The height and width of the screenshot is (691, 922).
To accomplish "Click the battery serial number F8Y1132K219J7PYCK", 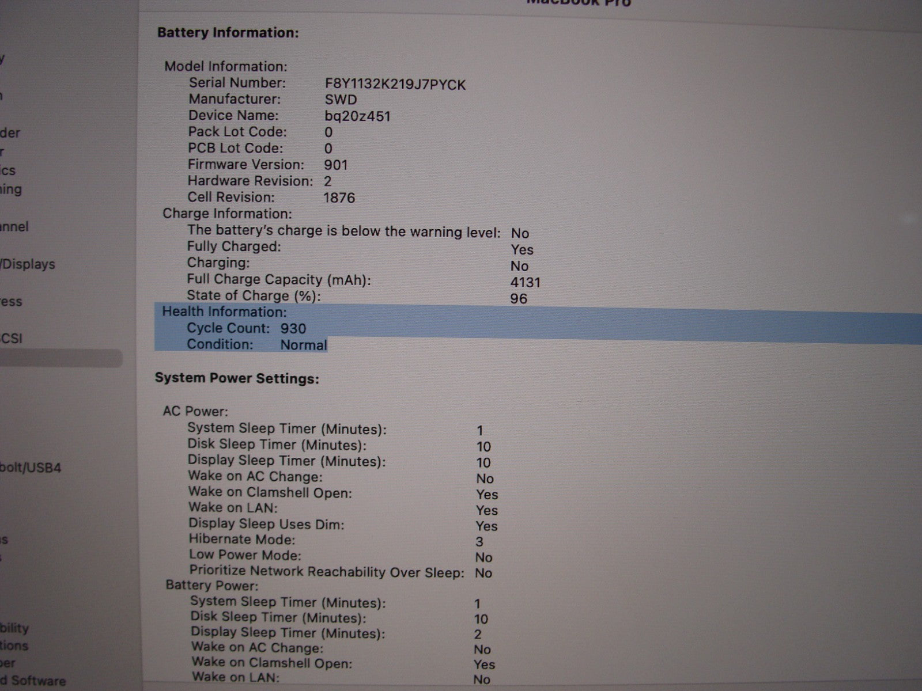I will tap(395, 85).
